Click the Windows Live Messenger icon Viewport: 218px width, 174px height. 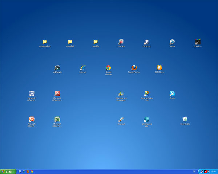(x=121, y=94)
